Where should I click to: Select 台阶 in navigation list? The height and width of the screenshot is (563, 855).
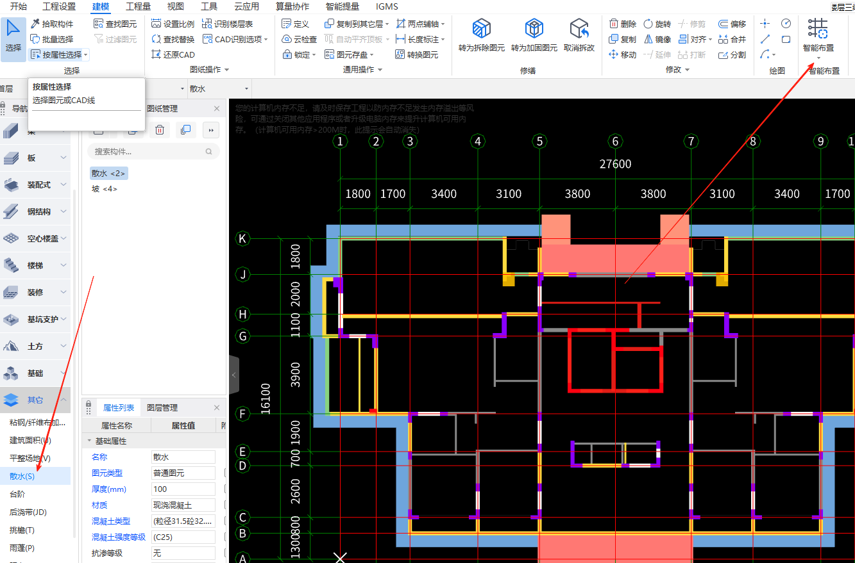[x=17, y=494]
